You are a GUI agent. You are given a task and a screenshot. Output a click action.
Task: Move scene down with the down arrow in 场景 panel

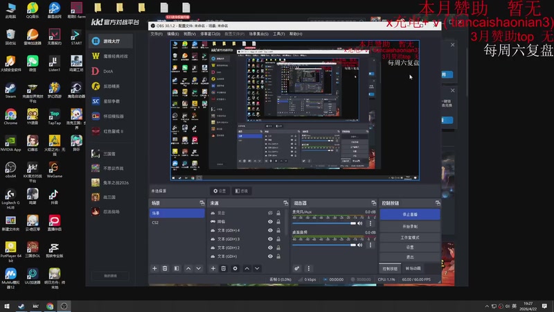coord(199,268)
